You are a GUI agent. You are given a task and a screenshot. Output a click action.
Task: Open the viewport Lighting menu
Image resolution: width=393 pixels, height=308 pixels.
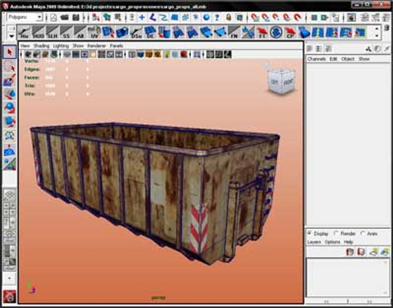tap(61, 46)
